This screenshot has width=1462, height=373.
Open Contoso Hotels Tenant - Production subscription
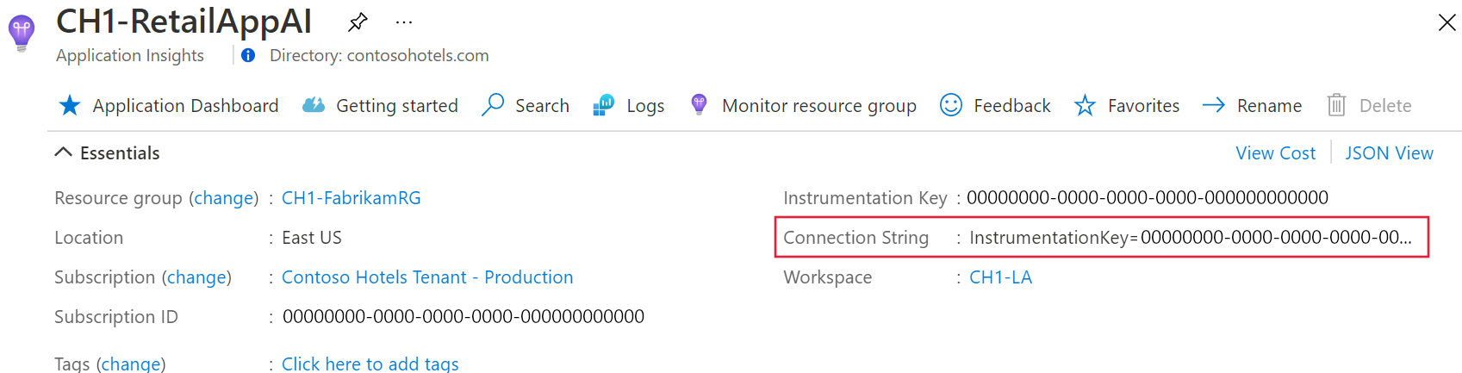[x=427, y=277]
